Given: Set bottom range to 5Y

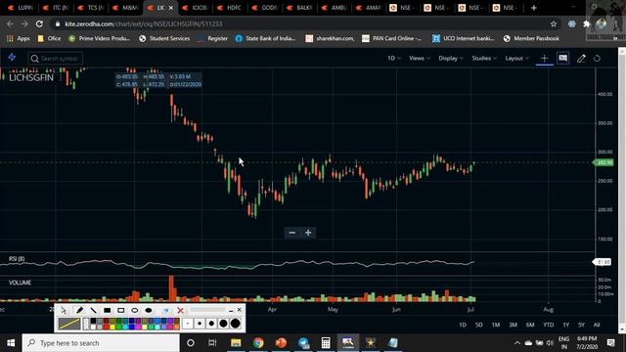Looking at the screenshot, I should (581, 325).
